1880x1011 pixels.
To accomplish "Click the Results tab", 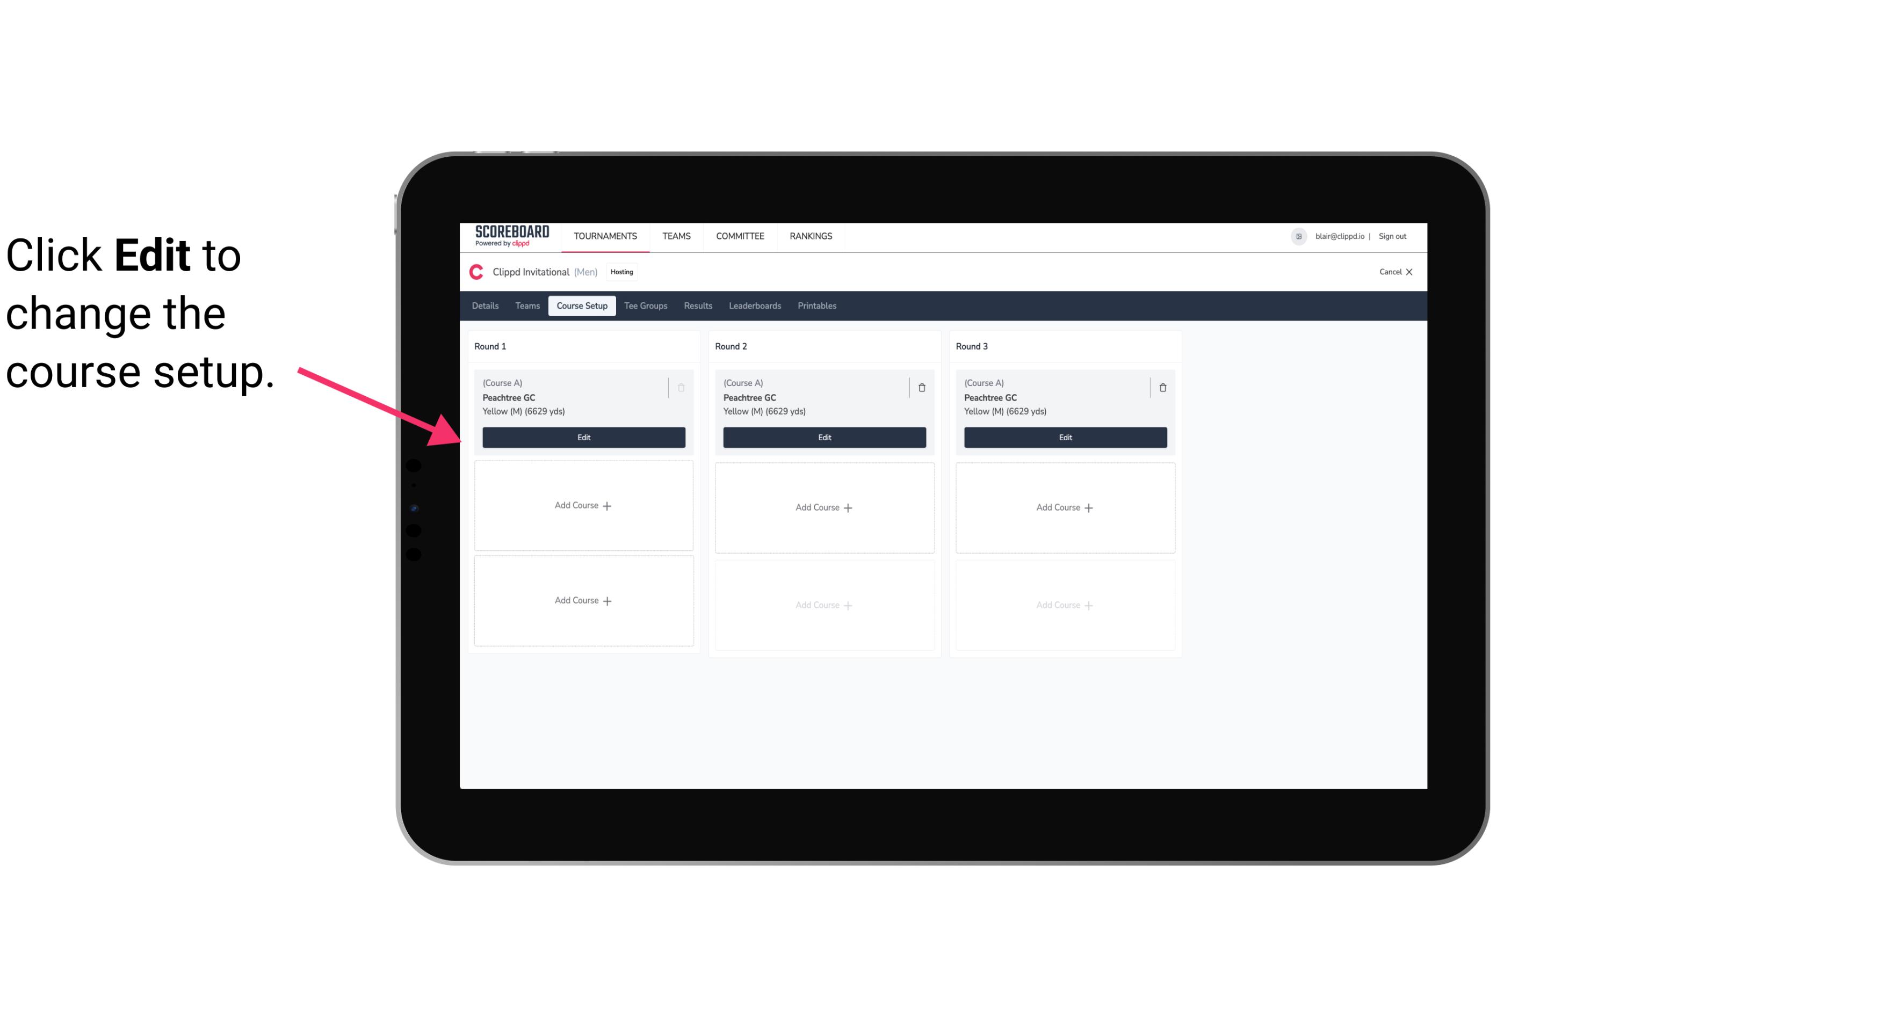I will pos(698,305).
